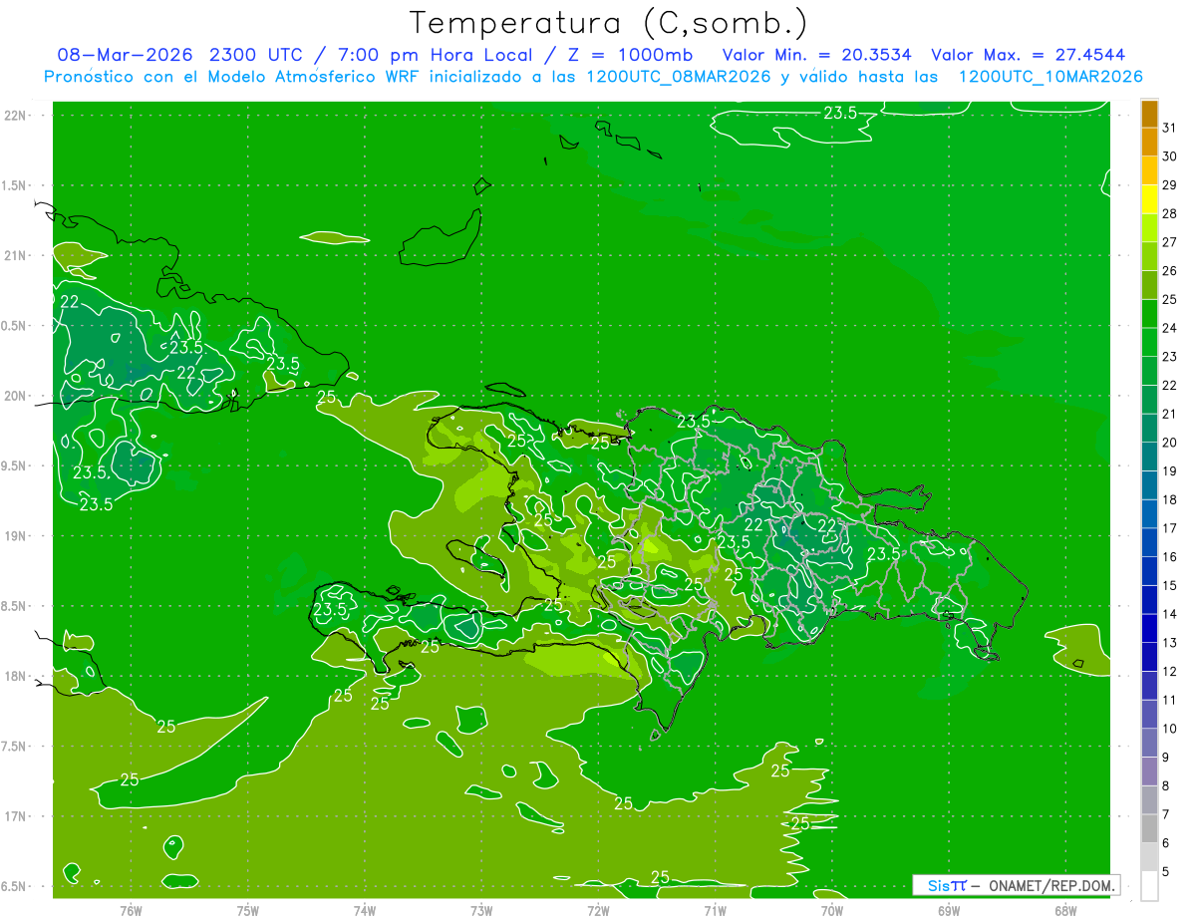Image resolution: width=1196 pixels, height=924 pixels.
Task: Click the '1200UTC_08MAR2026' initialization timestamp
Action: point(678,77)
